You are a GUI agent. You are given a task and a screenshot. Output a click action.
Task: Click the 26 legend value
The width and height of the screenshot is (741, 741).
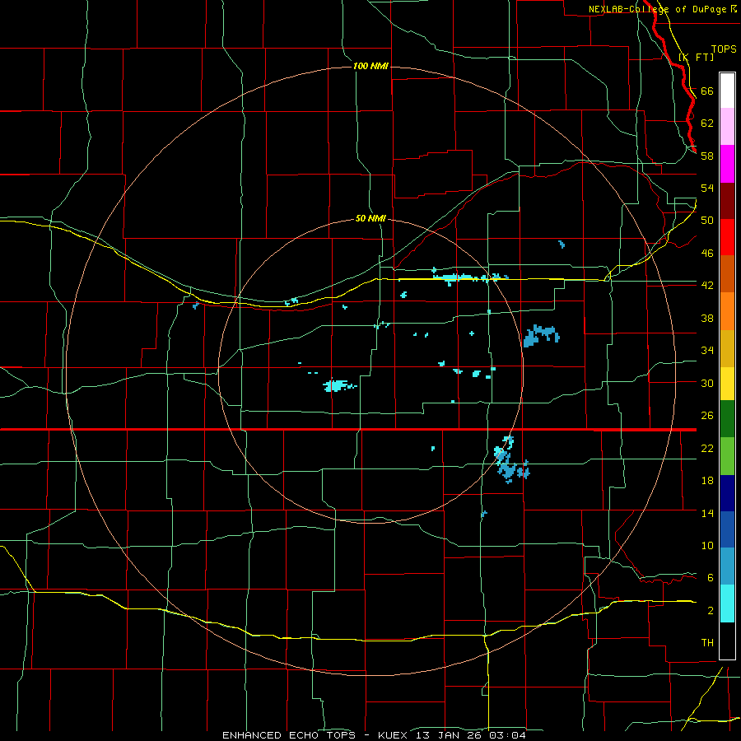(x=707, y=416)
